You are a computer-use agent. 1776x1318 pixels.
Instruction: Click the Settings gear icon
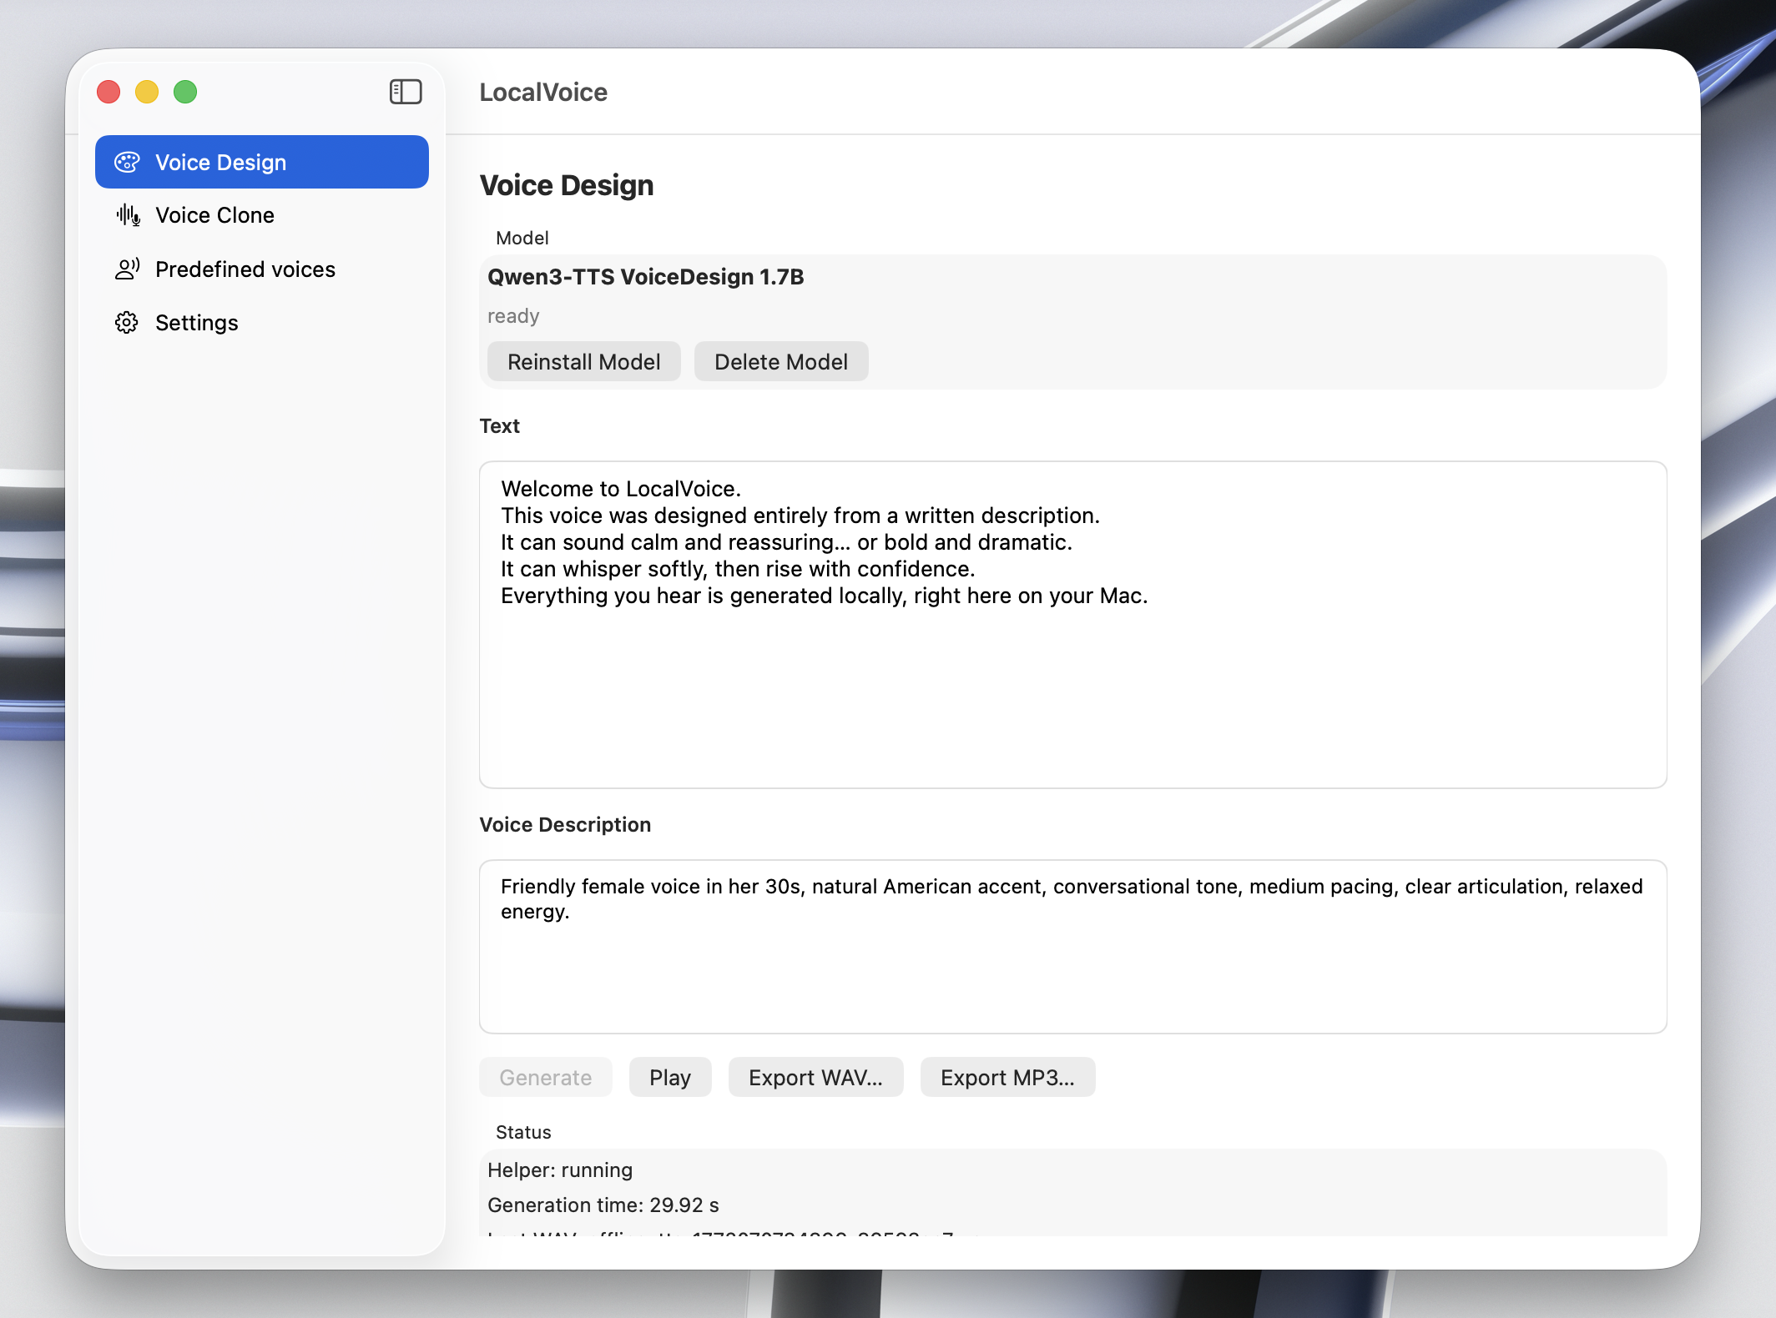127,322
